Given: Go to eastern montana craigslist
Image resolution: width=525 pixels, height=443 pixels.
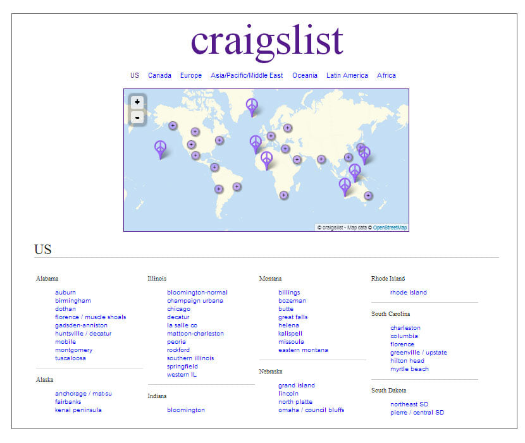Looking at the screenshot, I should [x=303, y=350].
